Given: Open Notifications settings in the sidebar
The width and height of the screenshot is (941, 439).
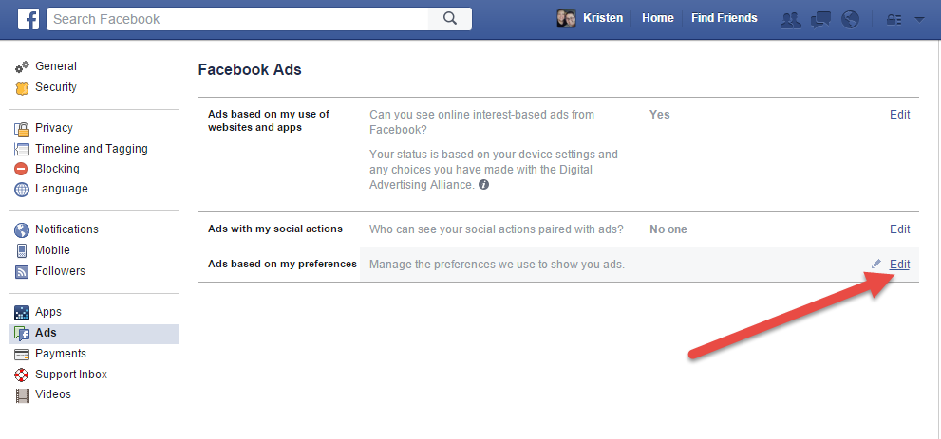Looking at the screenshot, I should click(x=66, y=229).
